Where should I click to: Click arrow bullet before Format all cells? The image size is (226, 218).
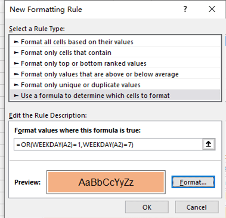coord(16,42)
